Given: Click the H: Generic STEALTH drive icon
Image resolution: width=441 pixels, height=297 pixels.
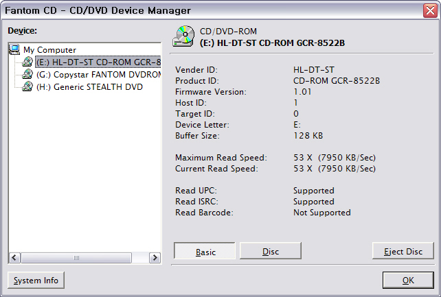Looking at the screenshot, I should coord(27,86).
